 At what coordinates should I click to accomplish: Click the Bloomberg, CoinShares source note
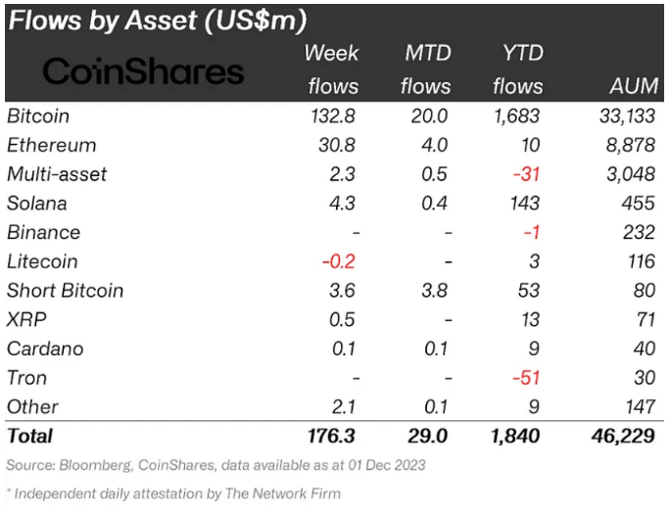[216, 465]
